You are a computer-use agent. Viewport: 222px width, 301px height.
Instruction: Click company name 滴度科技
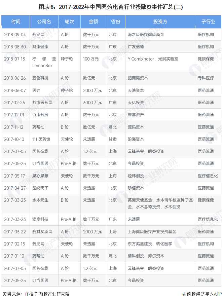point(40,219)
